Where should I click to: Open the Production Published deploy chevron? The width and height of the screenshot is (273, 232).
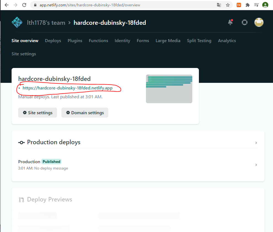[256, 165]
